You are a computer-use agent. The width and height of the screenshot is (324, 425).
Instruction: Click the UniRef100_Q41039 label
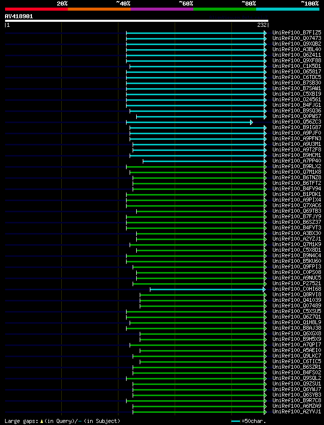(297, 300)
